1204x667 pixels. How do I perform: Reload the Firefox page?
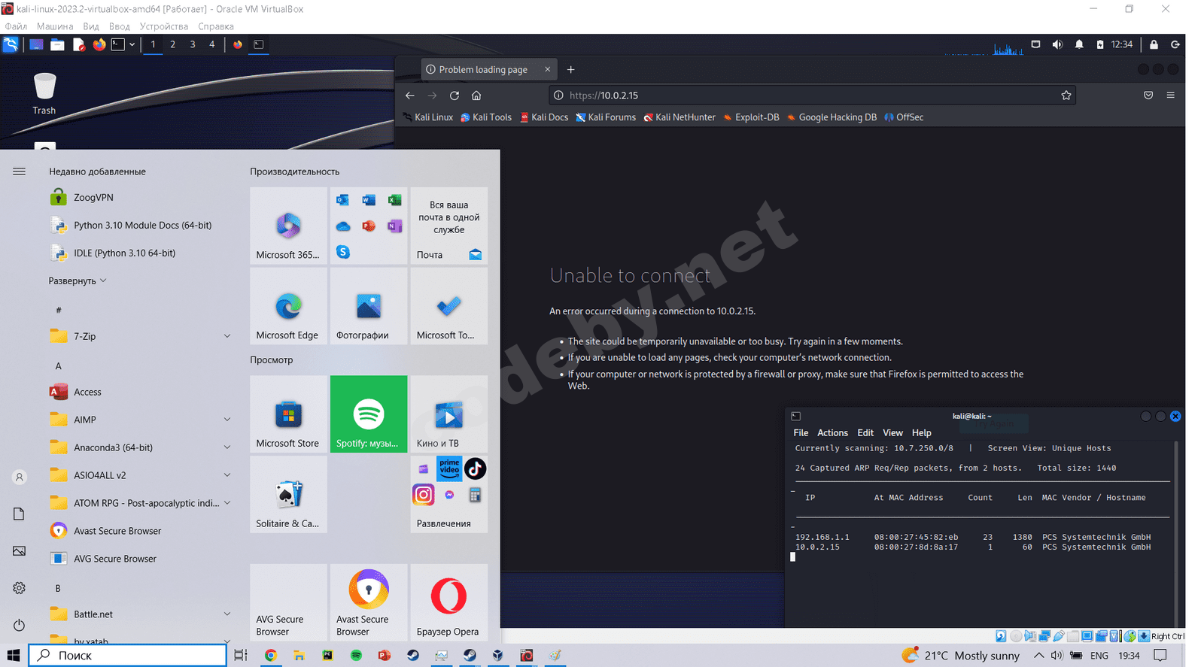[x=455, y=96]
